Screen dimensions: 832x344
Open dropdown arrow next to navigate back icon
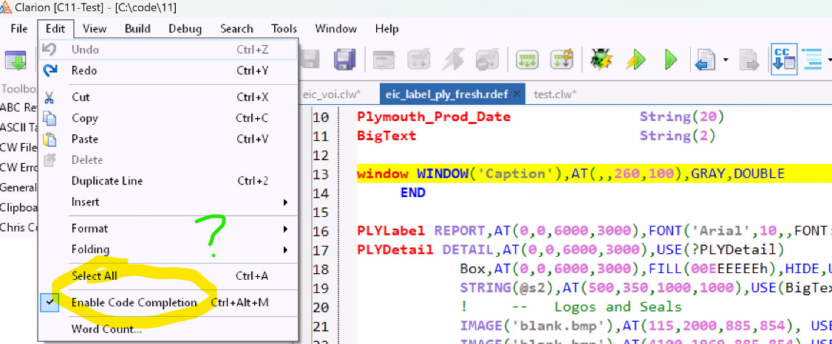[x=726, y=60]
